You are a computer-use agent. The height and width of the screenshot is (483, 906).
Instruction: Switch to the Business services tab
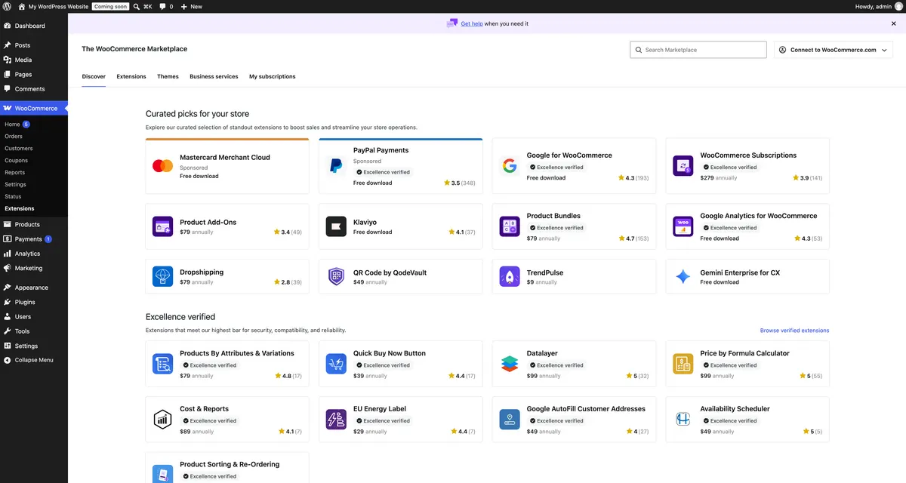(x=214, y=76)
